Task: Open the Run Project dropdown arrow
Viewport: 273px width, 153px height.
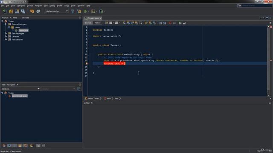Action: point(89,11)
